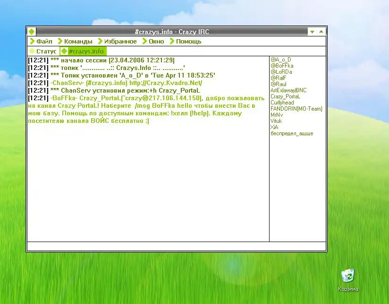The height and width of the screenshot is (304, 389).
Task: Switch to the Статус tab
Action: (46, 51)
